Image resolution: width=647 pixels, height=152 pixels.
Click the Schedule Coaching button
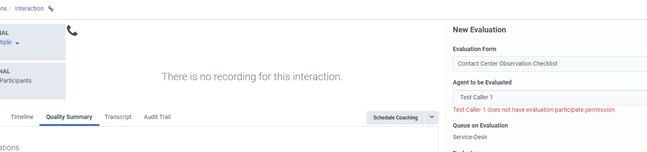point(395,118)
